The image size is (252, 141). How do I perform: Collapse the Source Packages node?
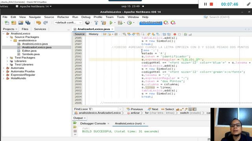7,37
